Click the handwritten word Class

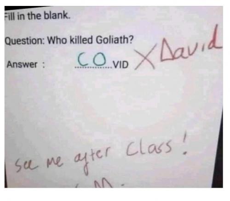[149, 149]
